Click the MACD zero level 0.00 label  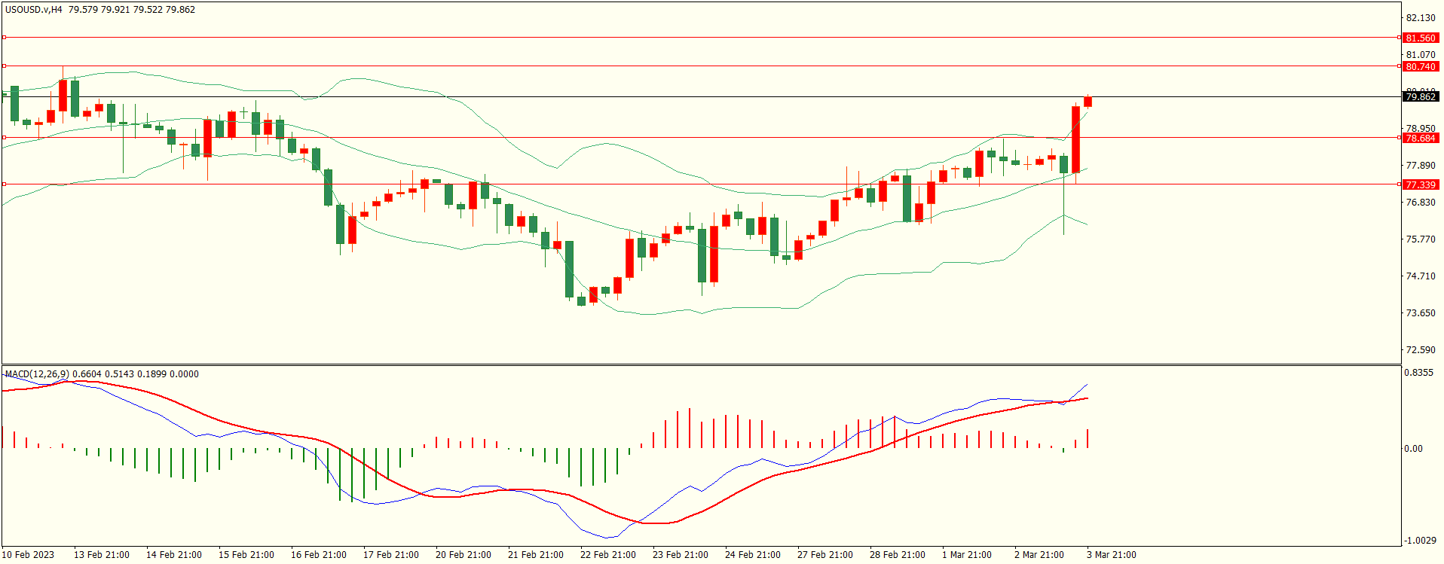coord(1413,449)
